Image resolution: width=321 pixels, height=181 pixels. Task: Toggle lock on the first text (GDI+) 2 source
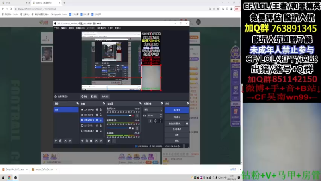(x=101, y=109)
